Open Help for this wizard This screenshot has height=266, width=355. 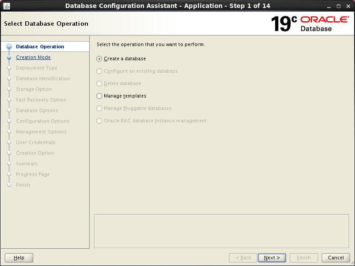(19, 258)
